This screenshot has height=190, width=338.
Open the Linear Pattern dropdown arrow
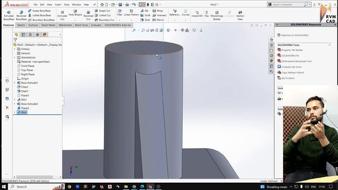[132, 20]
